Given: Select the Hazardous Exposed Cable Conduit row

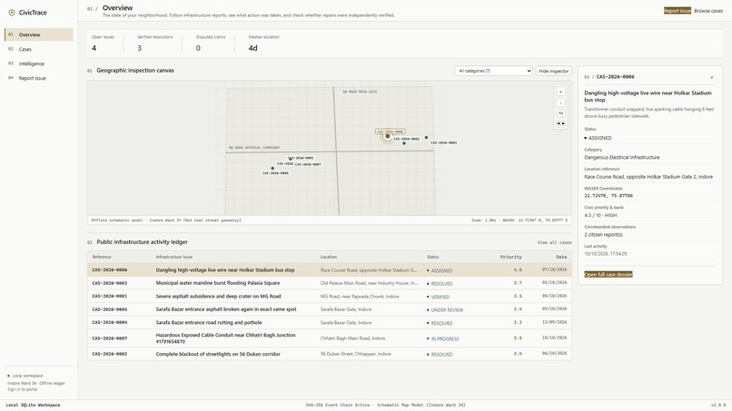Looking at the screenshot, I should click(x=329, y=338).
